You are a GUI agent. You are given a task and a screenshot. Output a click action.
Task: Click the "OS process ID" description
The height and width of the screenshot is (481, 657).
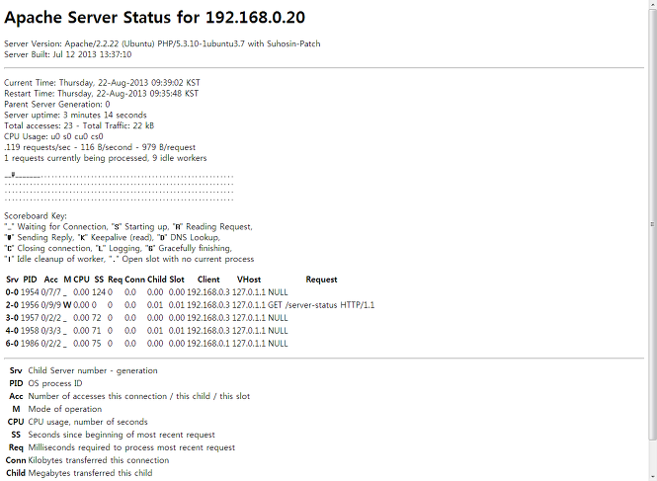click(55, 383)
